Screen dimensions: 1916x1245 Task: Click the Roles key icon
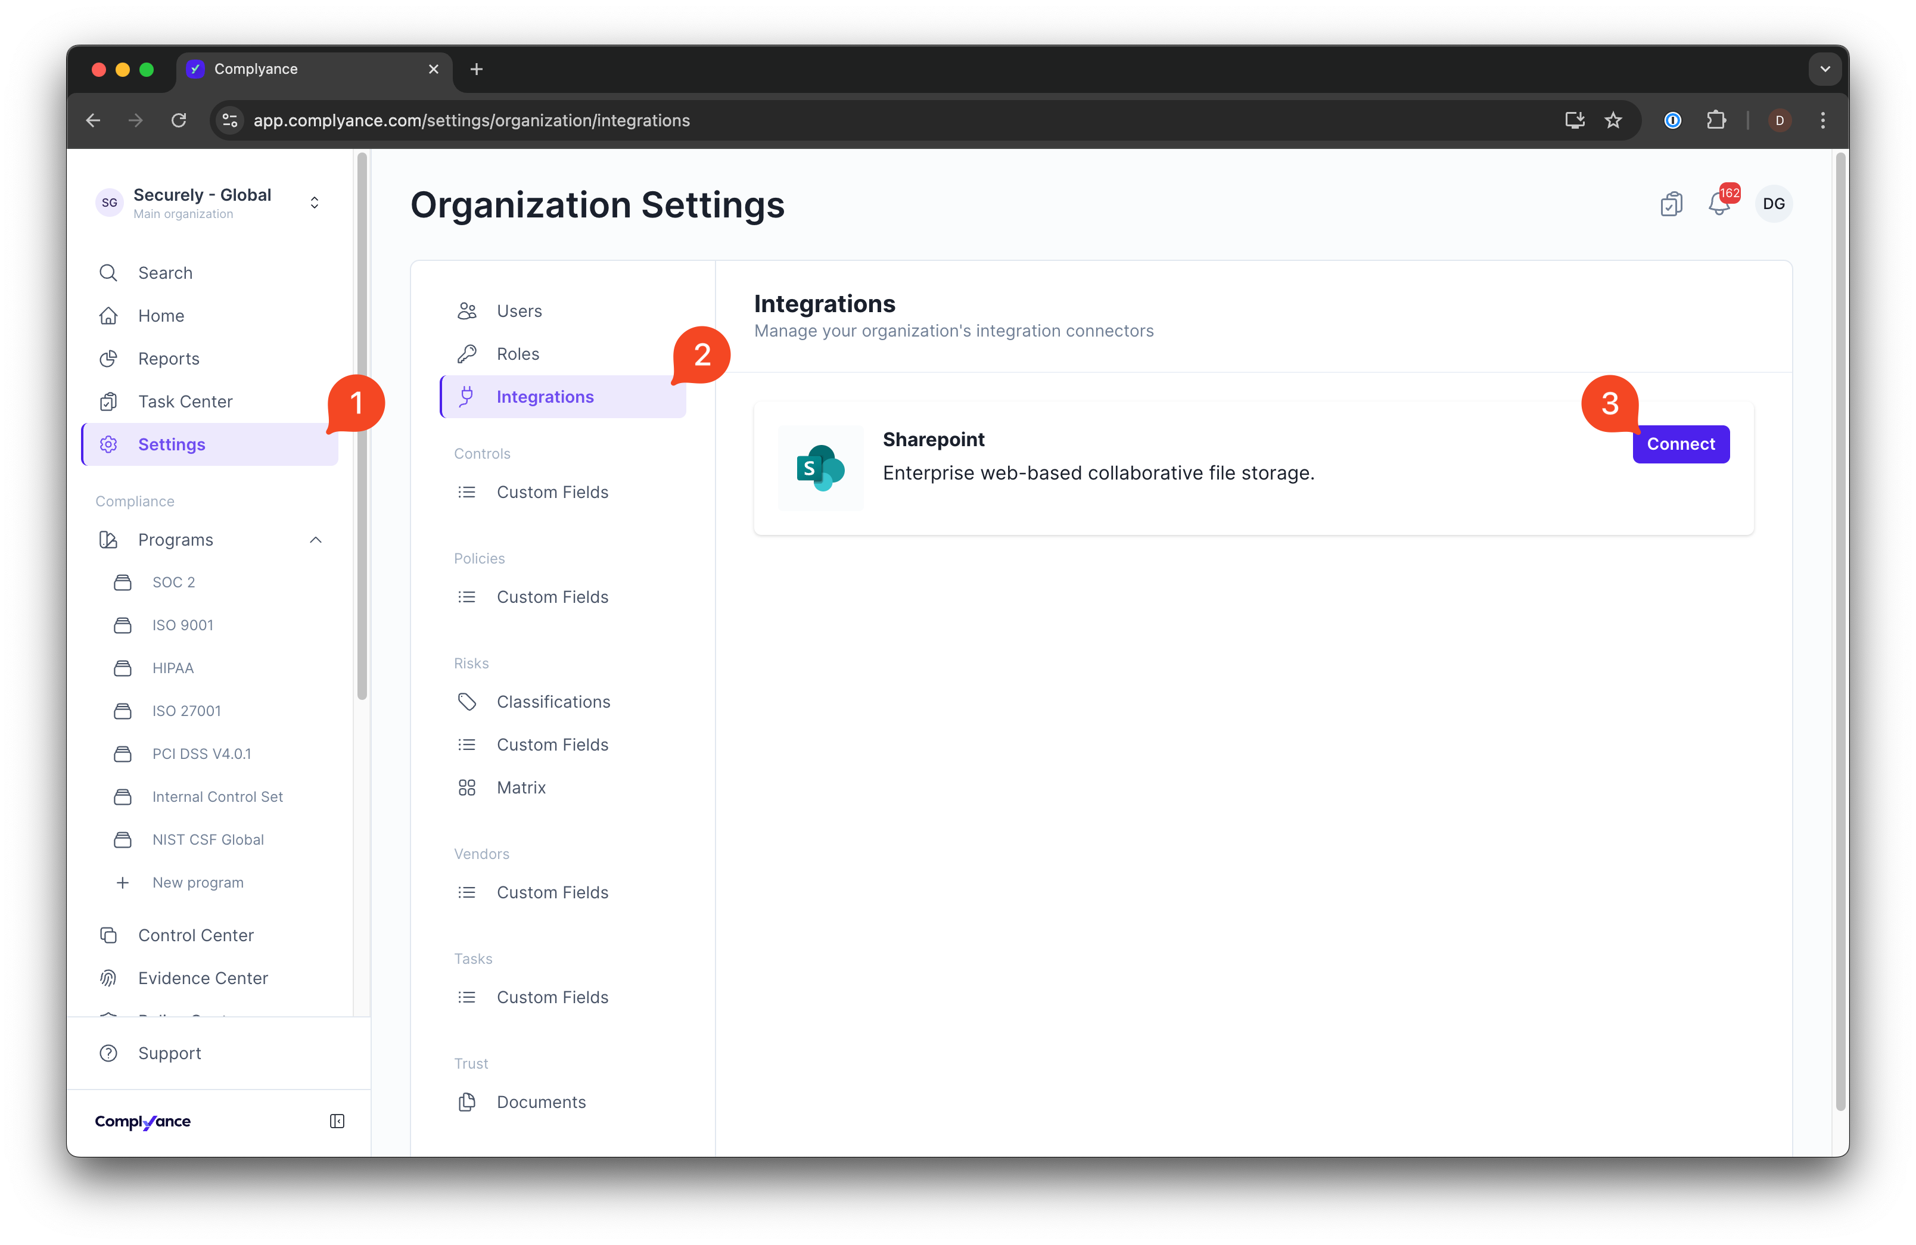click(x=467, y=353)
